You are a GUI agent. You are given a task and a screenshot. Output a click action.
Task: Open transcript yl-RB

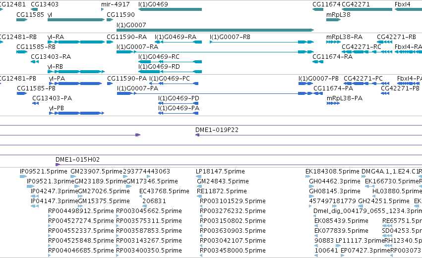(x=55, y=67)
